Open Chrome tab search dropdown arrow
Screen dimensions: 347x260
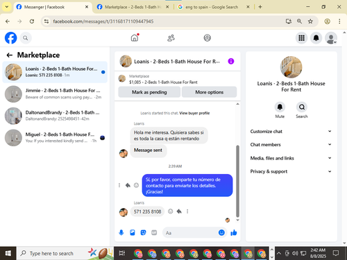point(7,7)
